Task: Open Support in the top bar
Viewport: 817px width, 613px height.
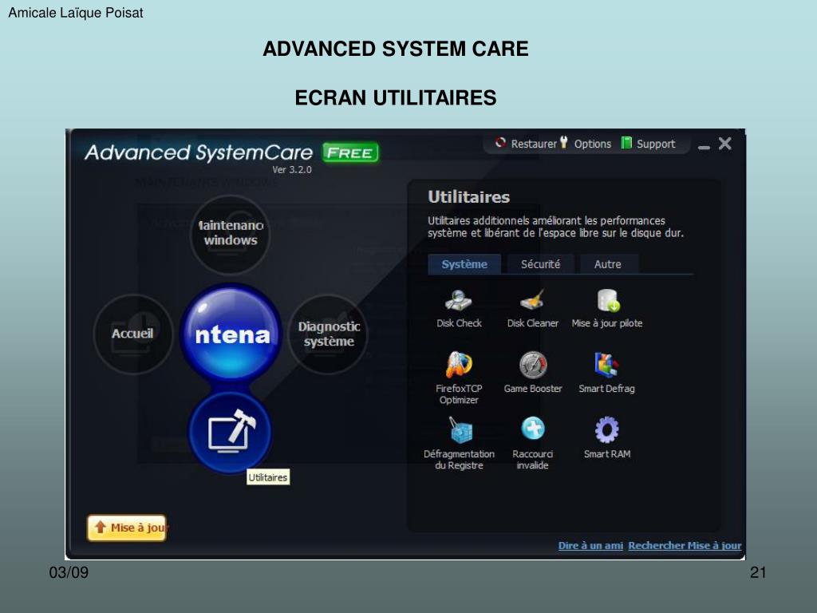Action: tap(648, 144)
